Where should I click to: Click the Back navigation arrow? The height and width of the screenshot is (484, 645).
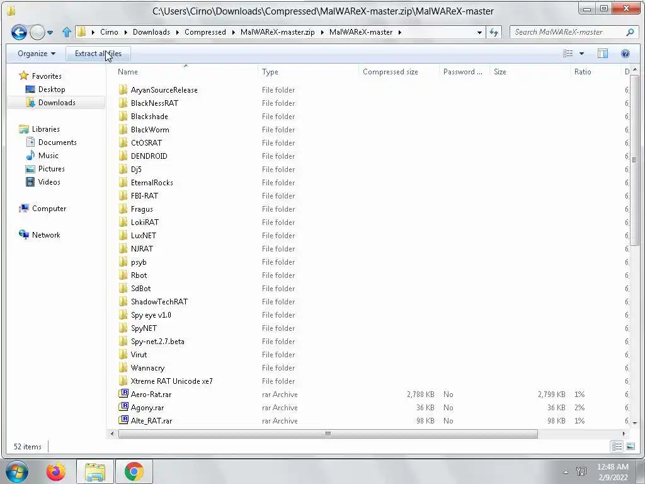[x=19, y=32]
